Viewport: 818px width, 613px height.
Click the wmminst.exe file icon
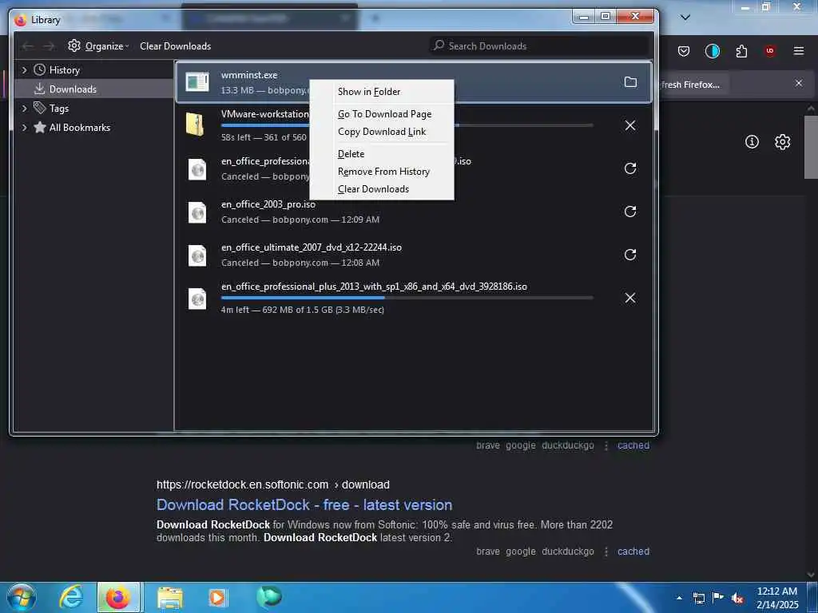[x=197, y=82]
